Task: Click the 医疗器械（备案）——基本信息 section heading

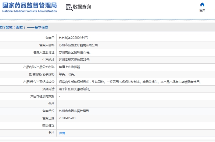Action: tap(24, 27)
